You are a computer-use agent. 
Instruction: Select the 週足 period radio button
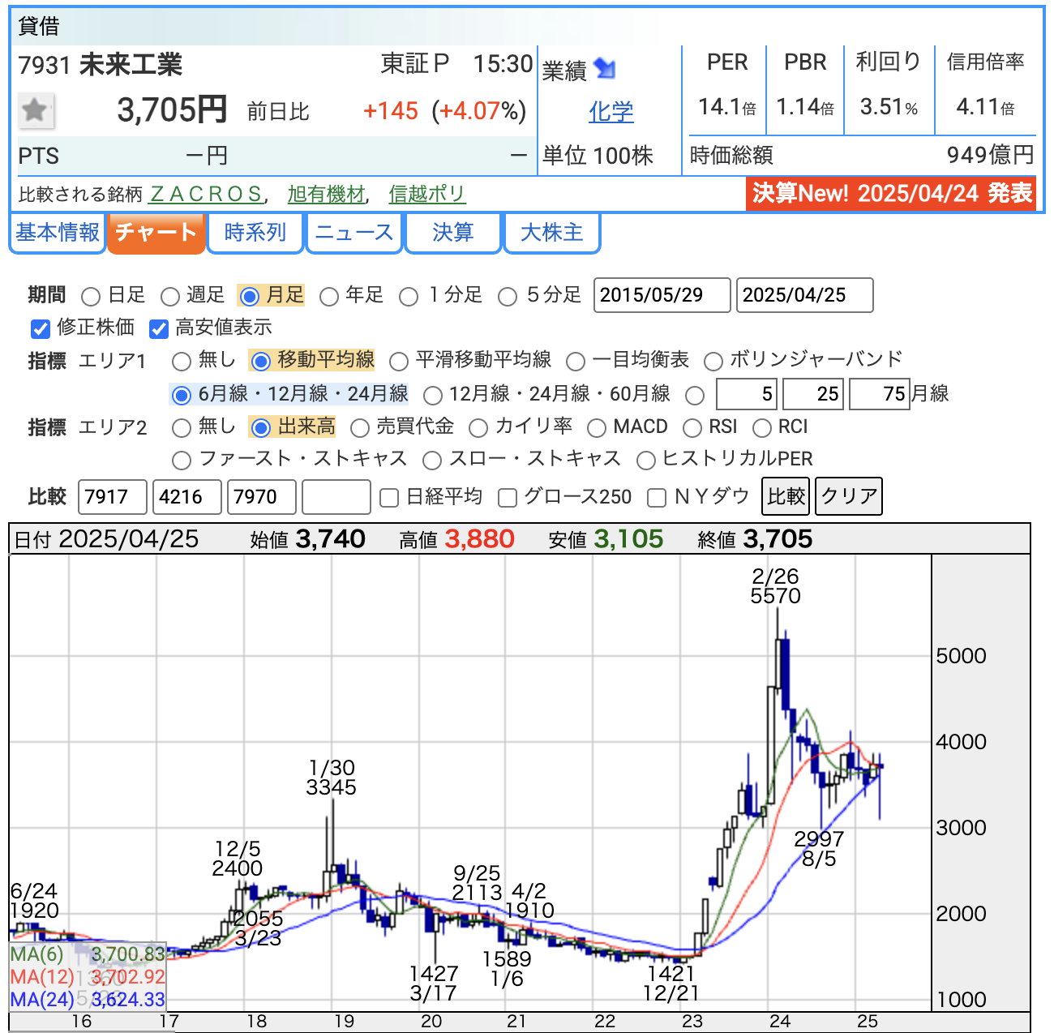[x=170, y=297]
